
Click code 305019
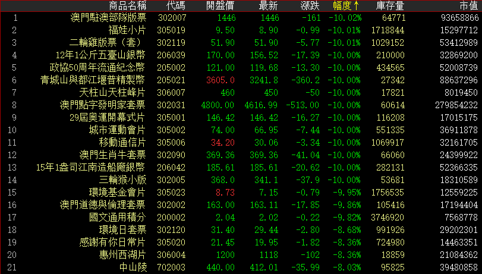click(x=171, y=30)
